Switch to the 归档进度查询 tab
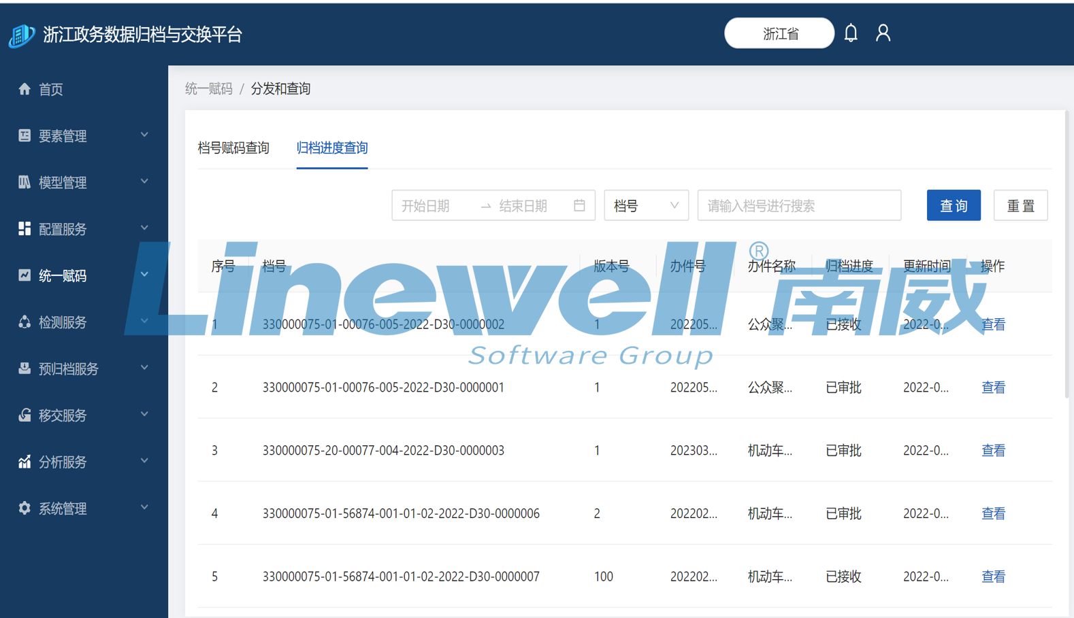The image size is (1074, 618). [332, 148]
